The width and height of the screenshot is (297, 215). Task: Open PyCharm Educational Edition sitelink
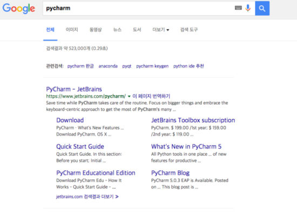point(96,173)
